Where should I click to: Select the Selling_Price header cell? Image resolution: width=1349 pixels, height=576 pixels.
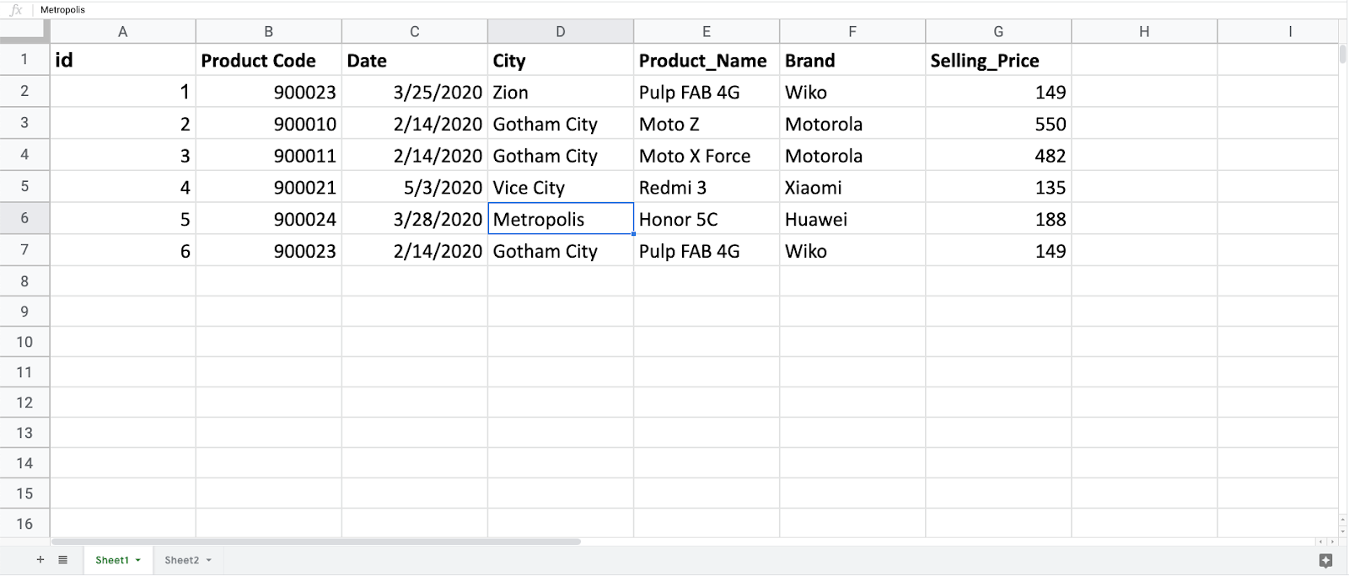click(997, 61)
